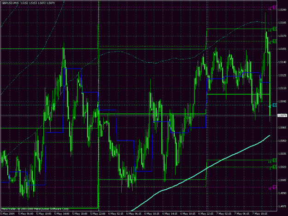Click the 7 May 02:15 time label

pyautogui.click(x=223, y=214)
